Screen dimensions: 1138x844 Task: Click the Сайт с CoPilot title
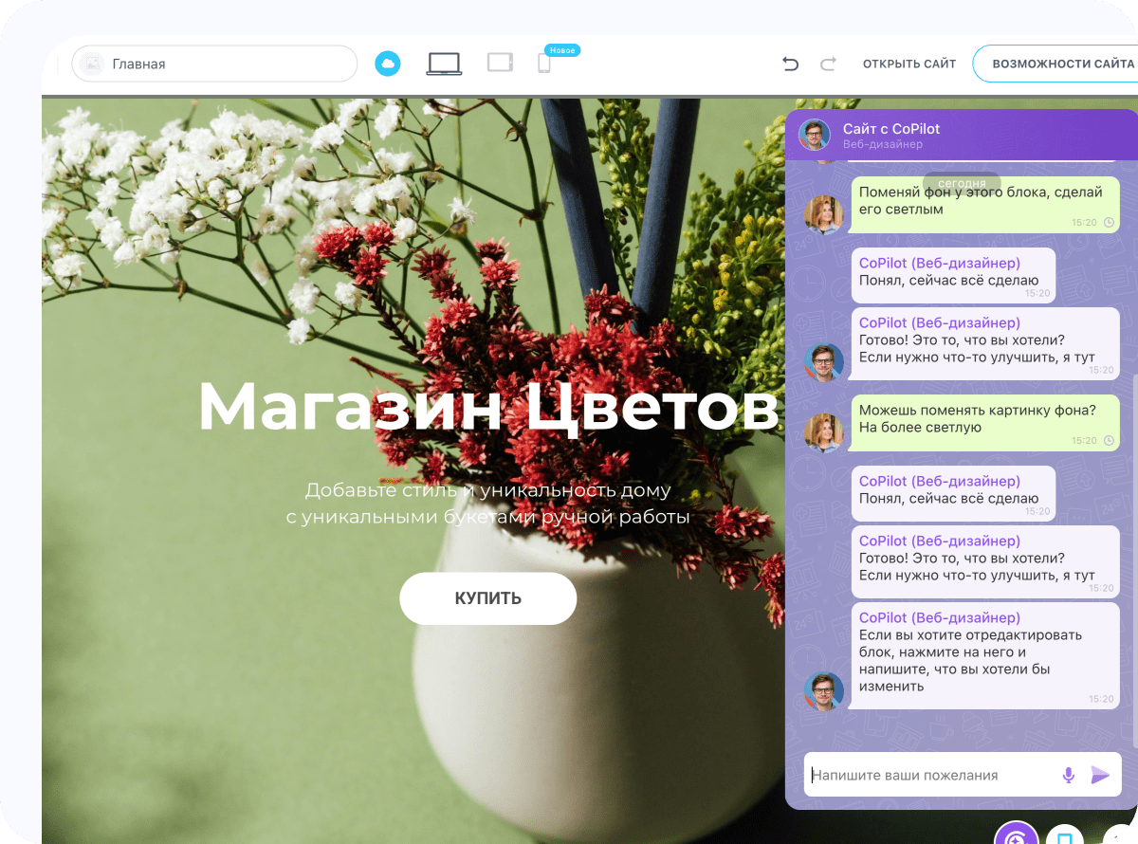[x=891, y=128]
